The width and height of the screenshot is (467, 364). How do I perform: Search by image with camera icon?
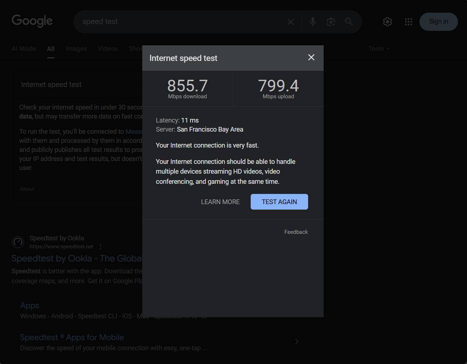[x=331, y=22]
